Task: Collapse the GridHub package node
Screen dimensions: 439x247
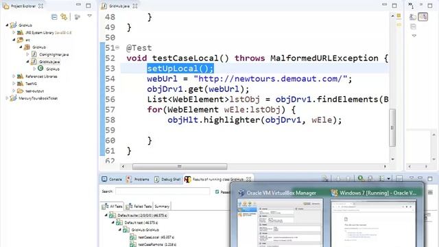Action: click(21, 47)
